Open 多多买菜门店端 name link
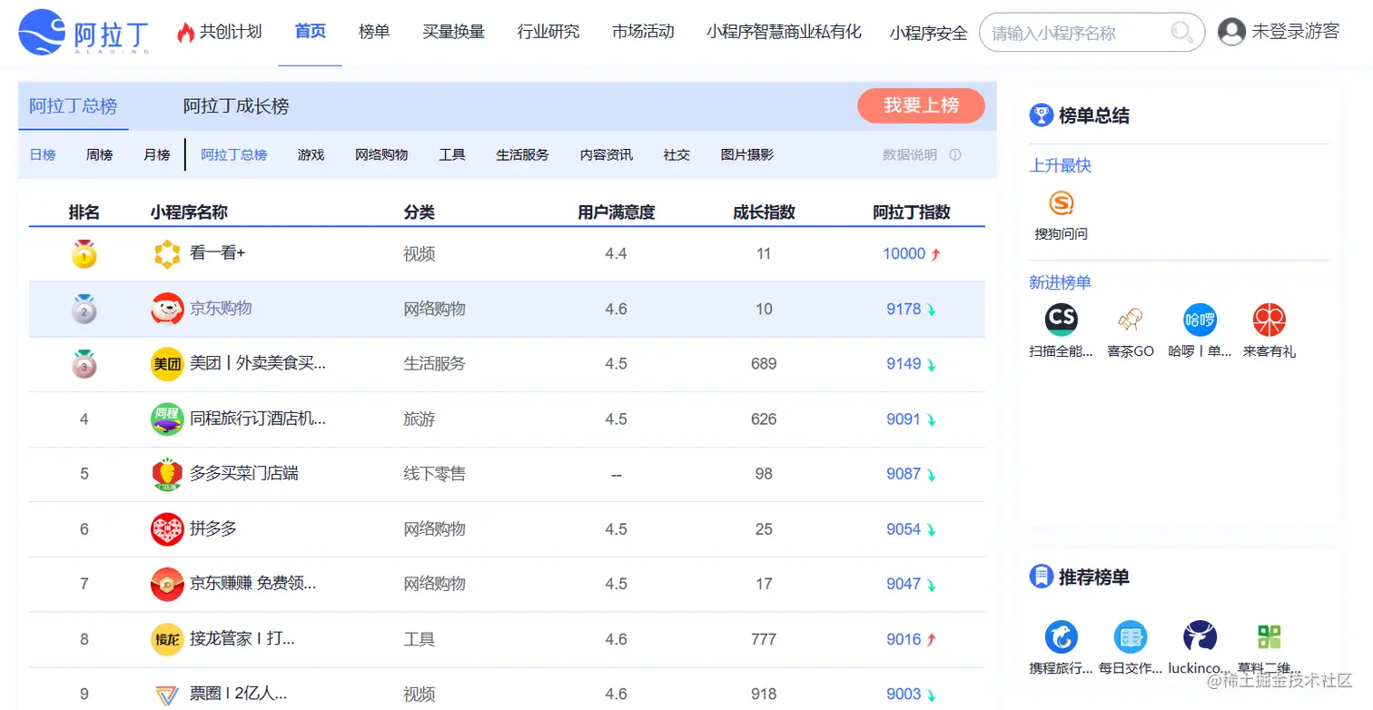Image resolution: width=1373 pixels, height=710 pixels. [x=244, y=473]
